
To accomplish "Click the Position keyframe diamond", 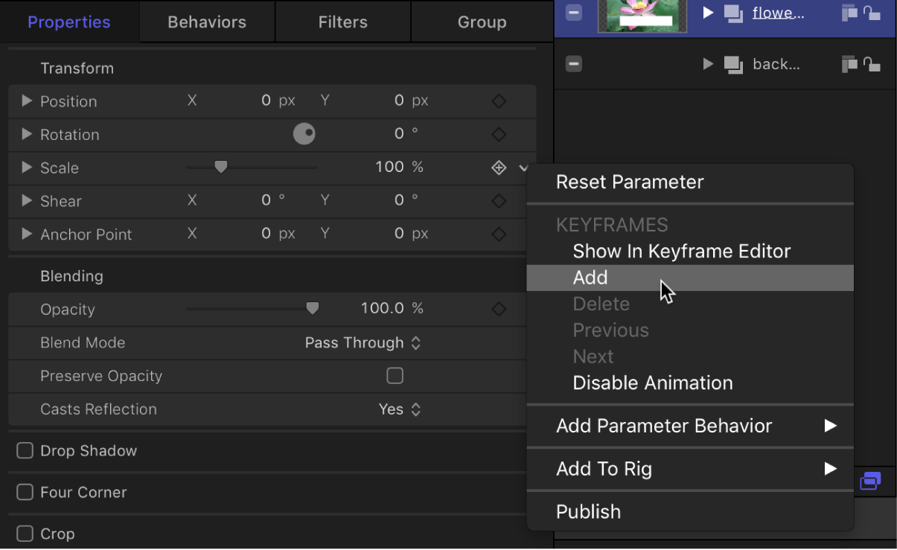I will coord(498,100).
